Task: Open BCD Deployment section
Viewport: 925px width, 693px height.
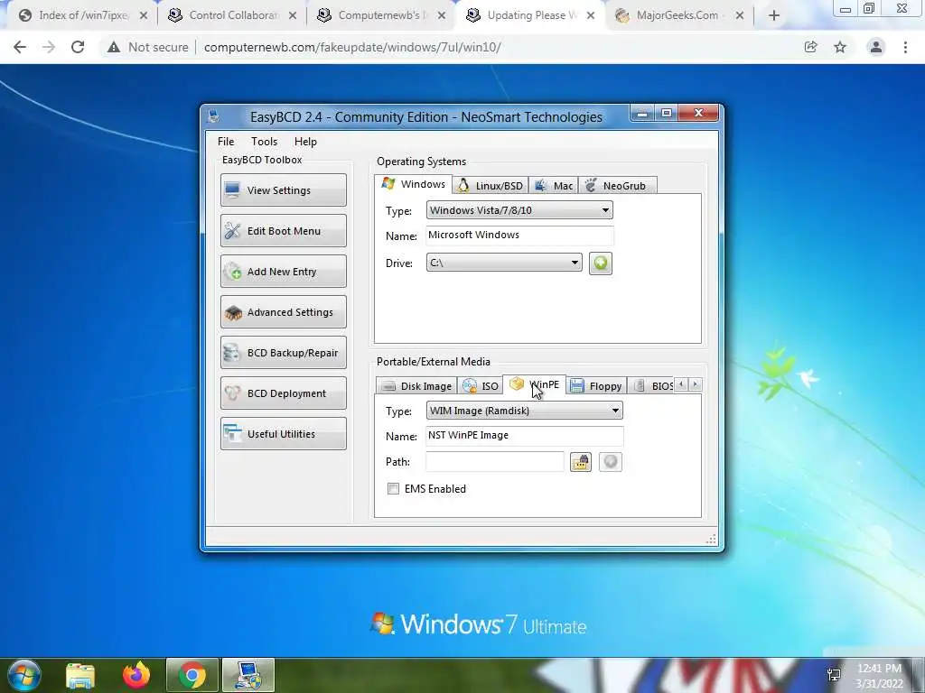Action: [283, 393]
